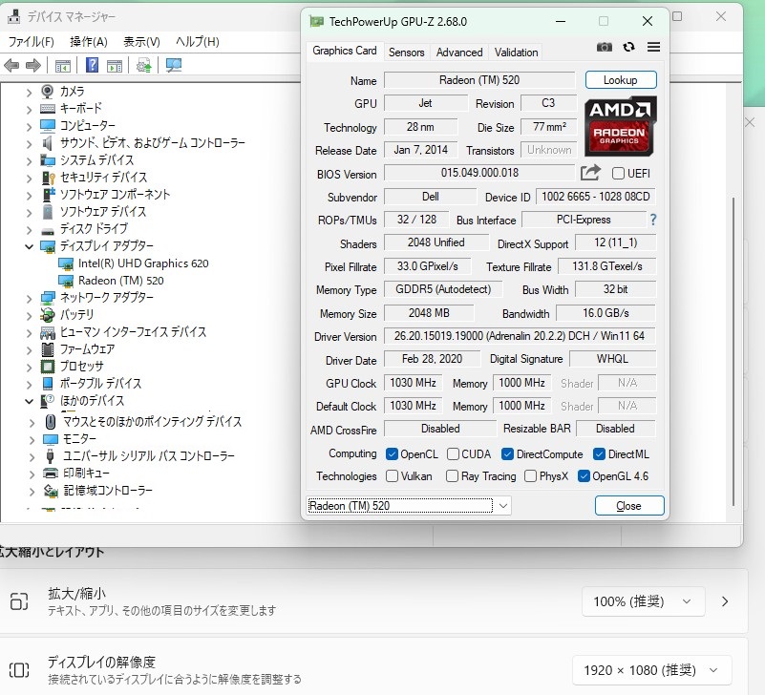Click the Name field showing Radeon (TM) 520
The height and width of the screenshot is (695, 765).
click(479, 80)
